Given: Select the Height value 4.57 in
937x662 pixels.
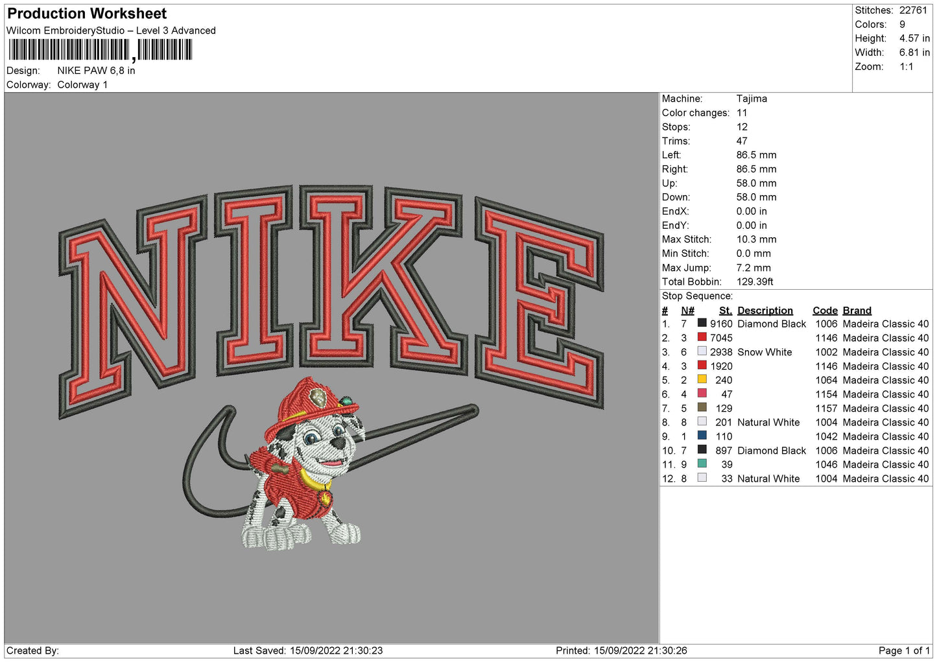Looking at the screenshot, I should pos(914,39).
